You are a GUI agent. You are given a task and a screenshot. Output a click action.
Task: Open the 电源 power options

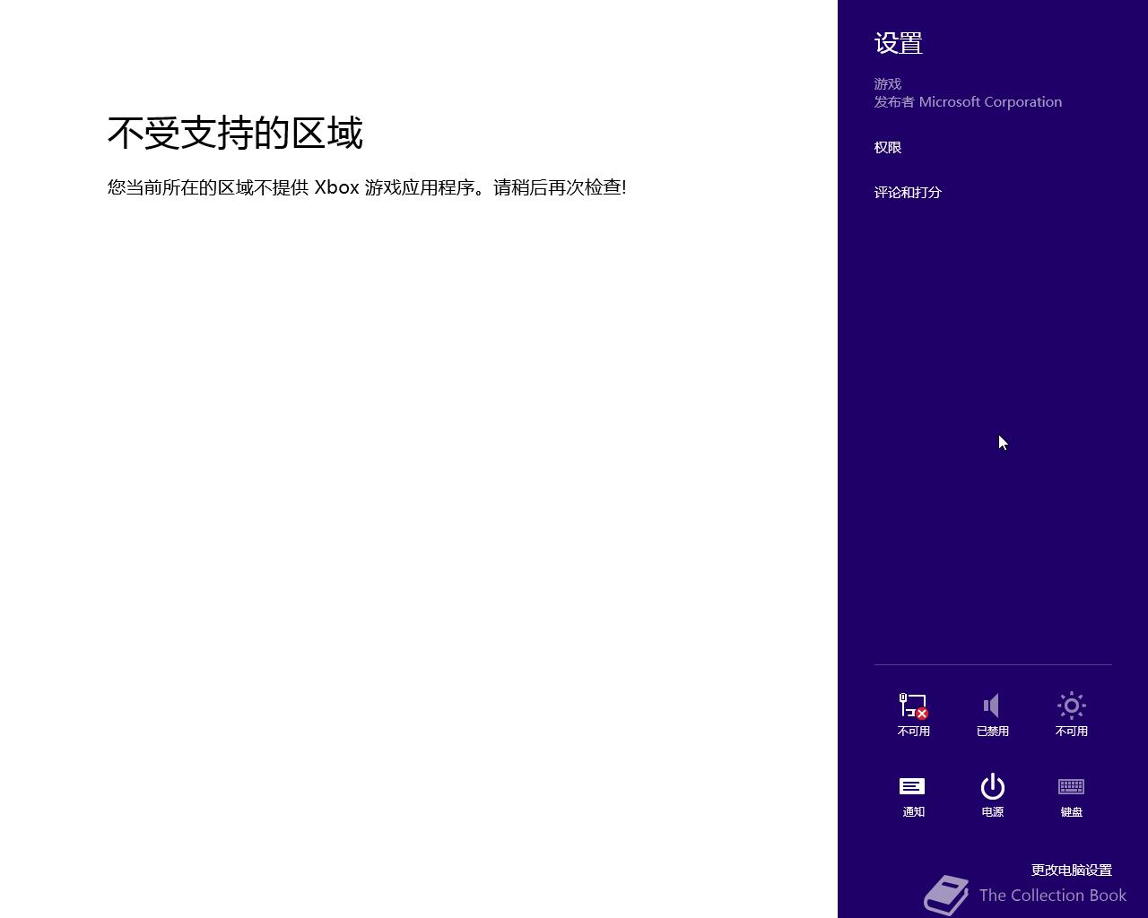tap(992, 795)
